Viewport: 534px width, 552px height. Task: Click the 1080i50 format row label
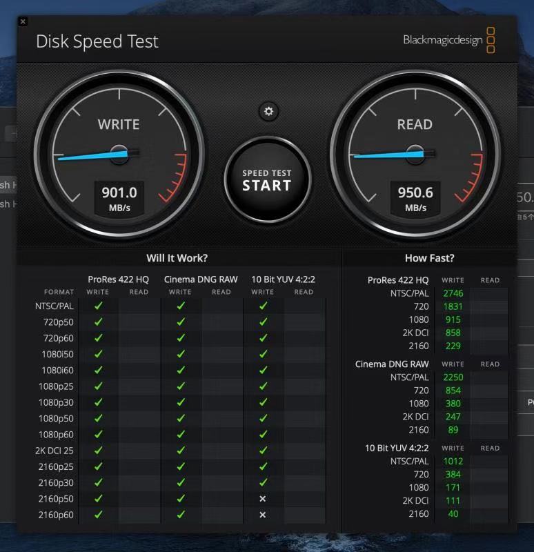57,354
